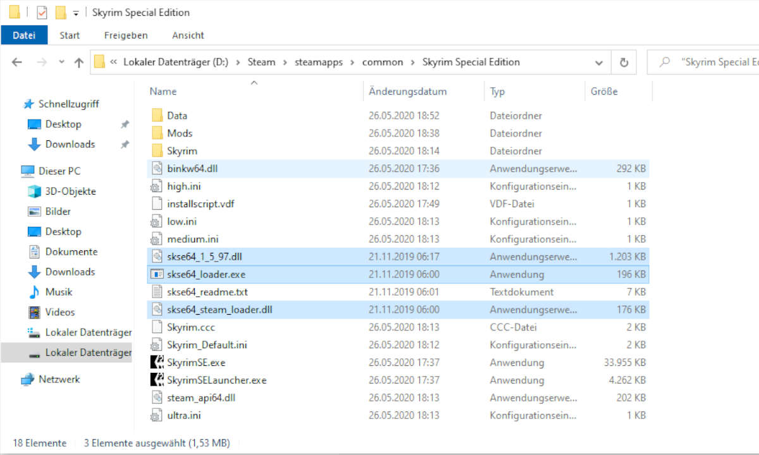The image size is (759, 455).
Task: Click the Mods folder icon
Action: 157,133
